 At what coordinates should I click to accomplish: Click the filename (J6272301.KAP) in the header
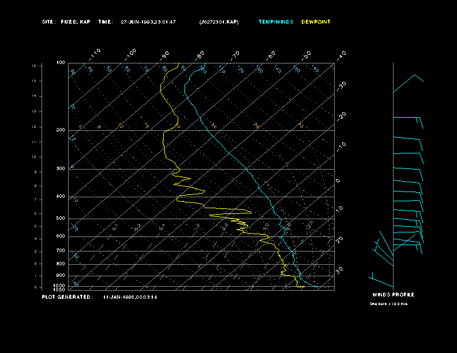coord(219,22)
